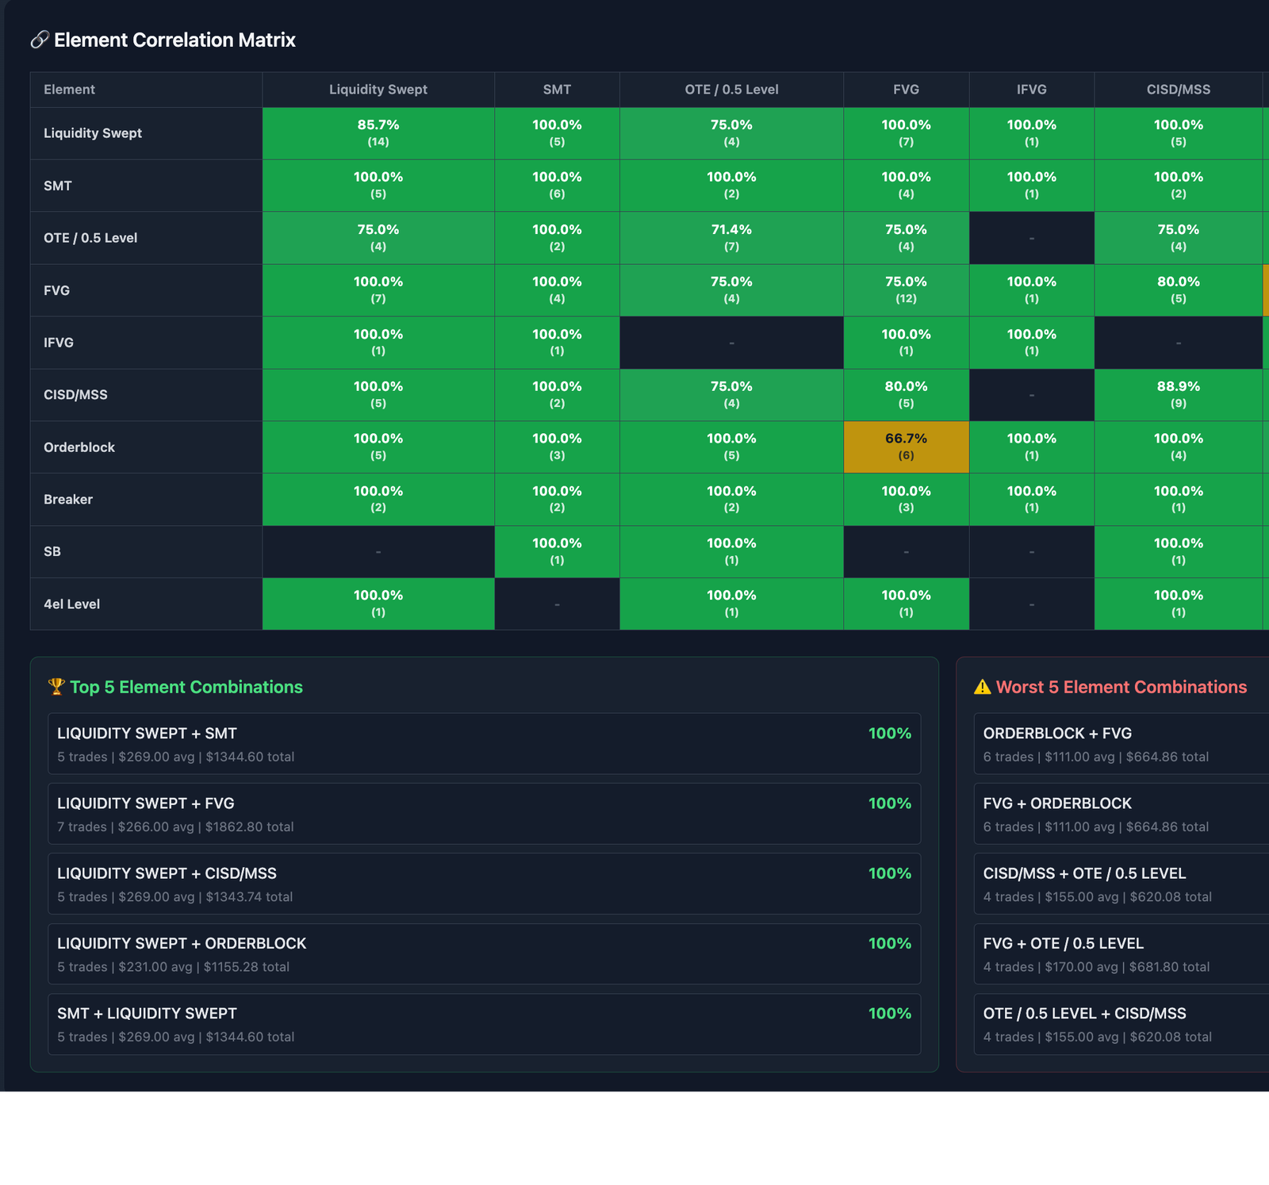Click OTE / 0.5 Level row's SMT cell
The image size is (1269, 1185).
point(557,238)
